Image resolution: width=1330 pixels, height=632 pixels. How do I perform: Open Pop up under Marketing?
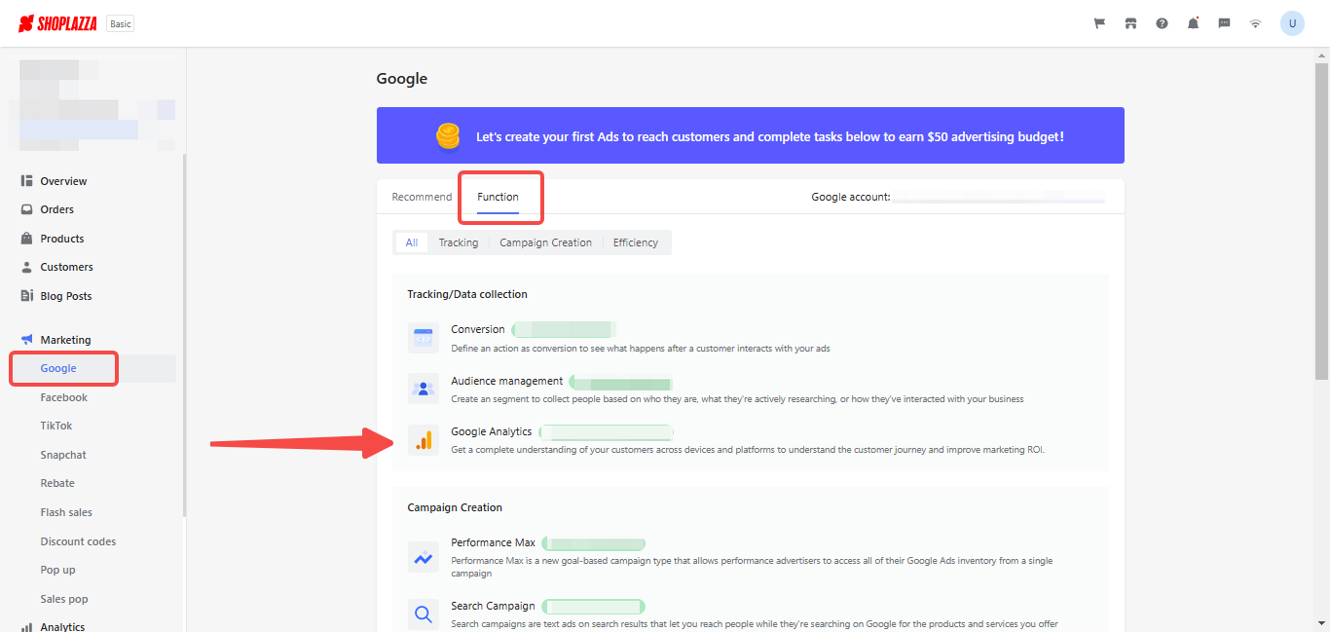pos(57,570)
